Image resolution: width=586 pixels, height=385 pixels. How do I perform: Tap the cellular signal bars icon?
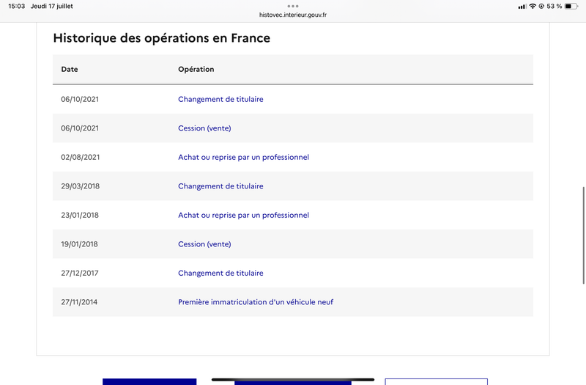(x=522, y=7)
